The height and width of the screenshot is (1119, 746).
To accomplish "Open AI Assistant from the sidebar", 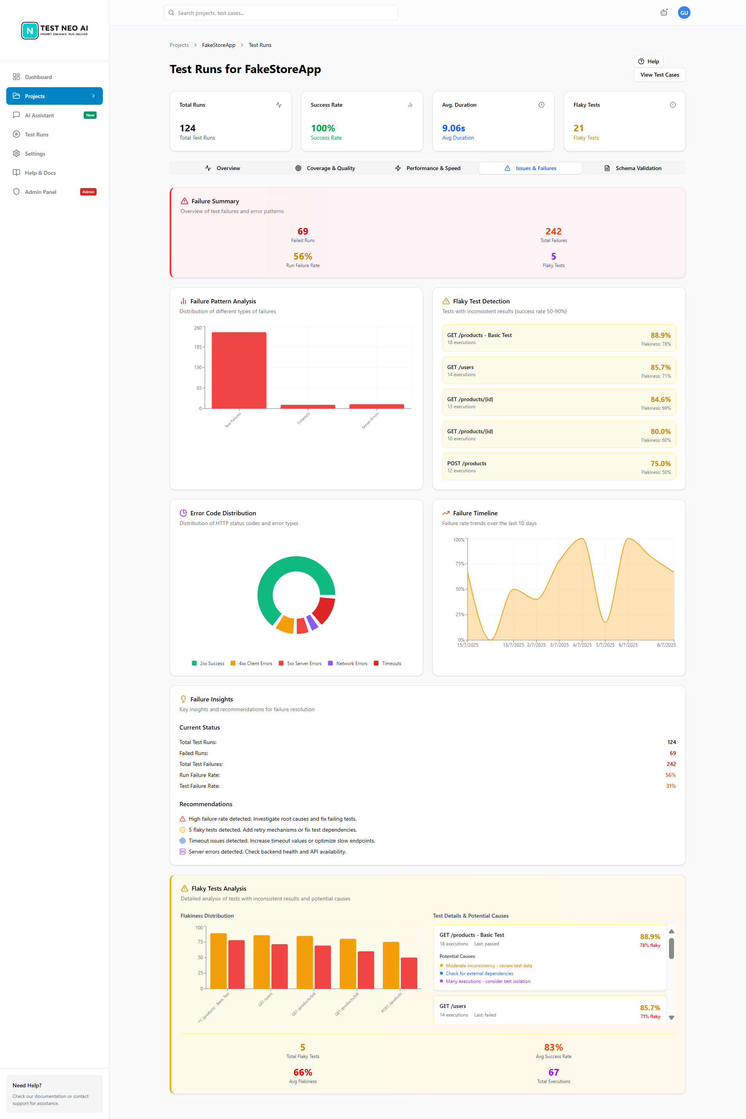I will (x=39, y=115).
